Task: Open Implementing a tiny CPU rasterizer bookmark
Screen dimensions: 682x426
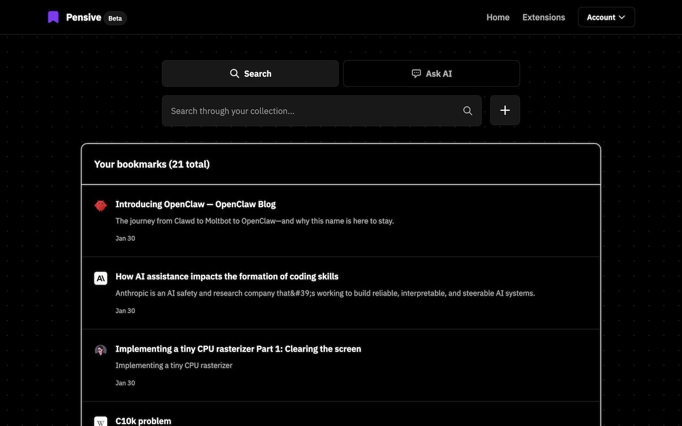Action: (x=238, y=349)
